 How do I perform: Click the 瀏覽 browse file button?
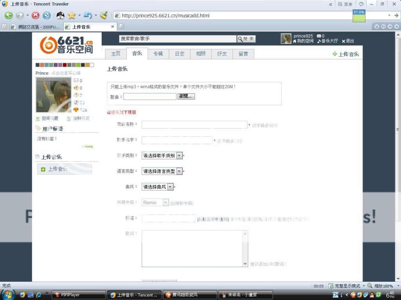coord(186,96)
